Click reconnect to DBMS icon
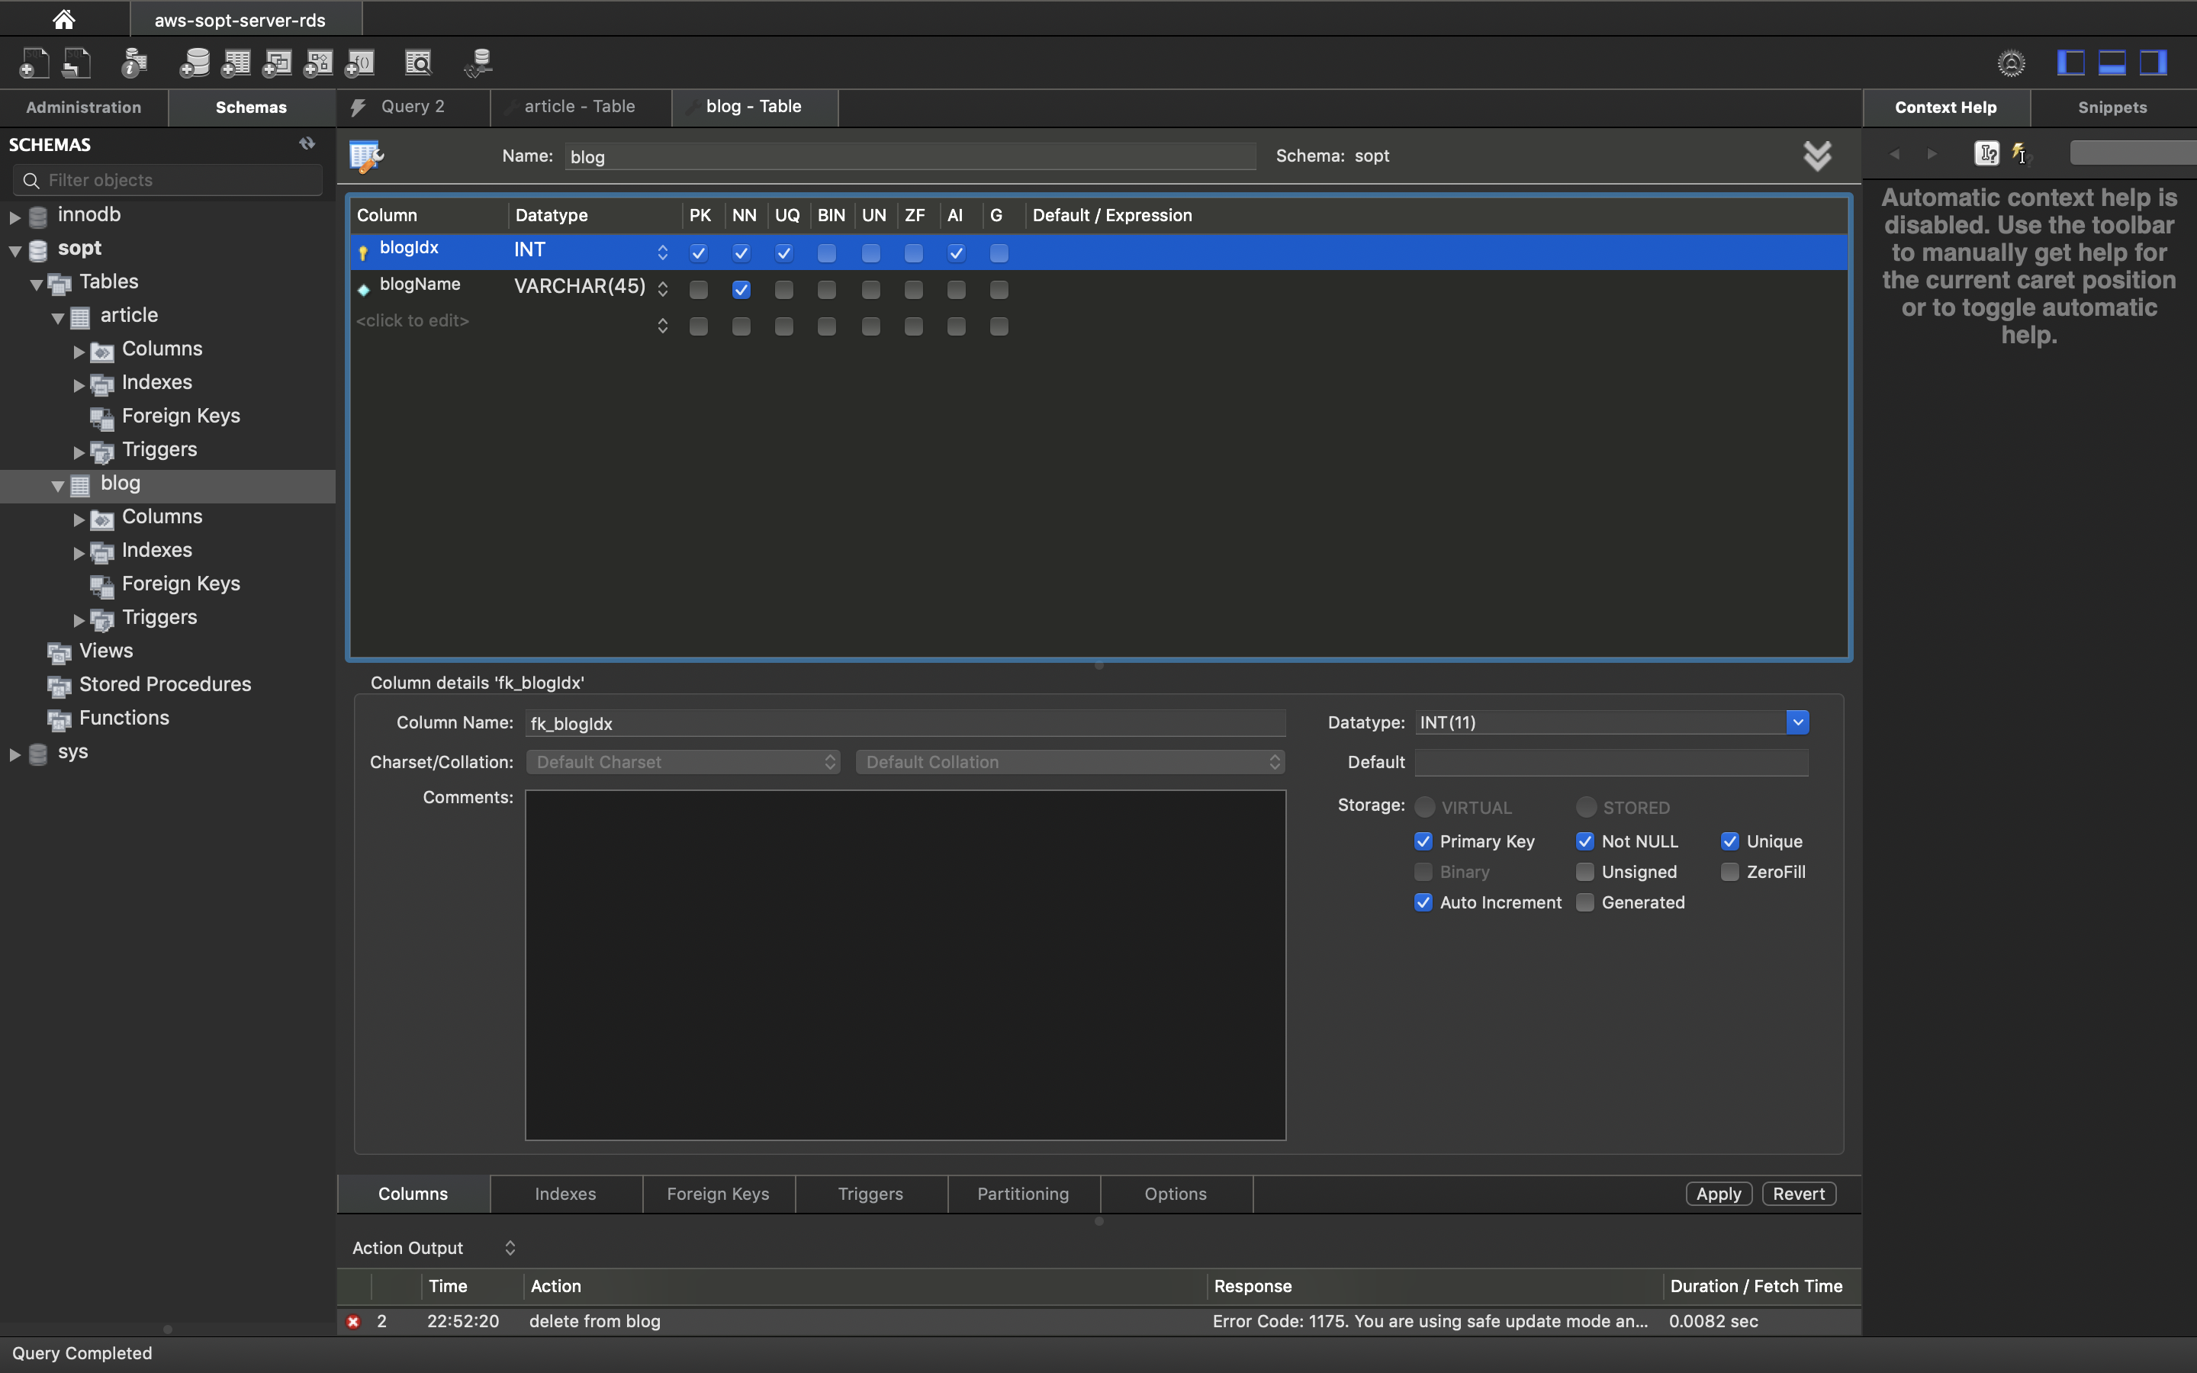The height and width of the screenshot is (1373, 2197). click(478, 63)
